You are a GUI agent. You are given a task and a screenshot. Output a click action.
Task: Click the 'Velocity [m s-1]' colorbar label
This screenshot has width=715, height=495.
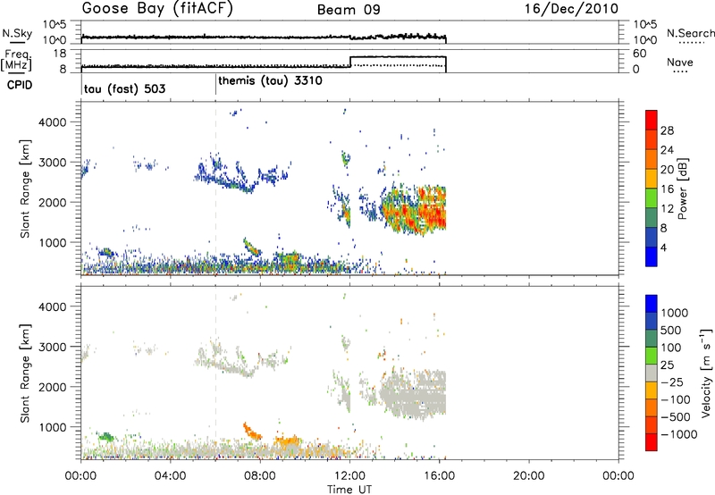click(706, 372)
